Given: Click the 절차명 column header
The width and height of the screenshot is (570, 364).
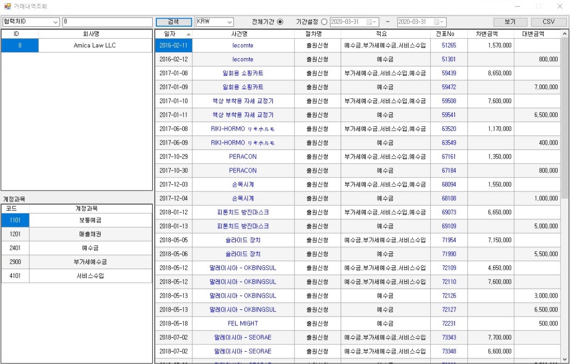Looking at the screenshot, I should 317,34.
